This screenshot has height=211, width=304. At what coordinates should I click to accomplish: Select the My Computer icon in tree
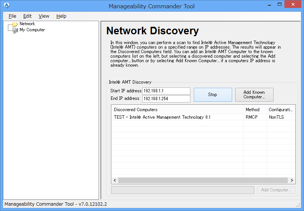click(15, 30)
